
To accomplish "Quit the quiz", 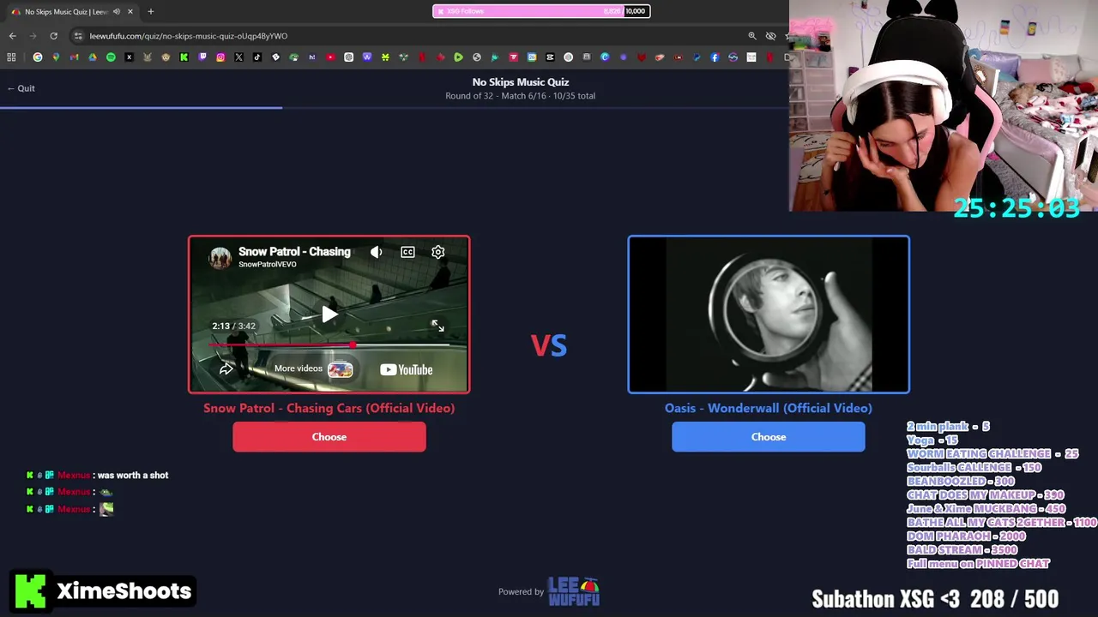I will tap(21, 88).
